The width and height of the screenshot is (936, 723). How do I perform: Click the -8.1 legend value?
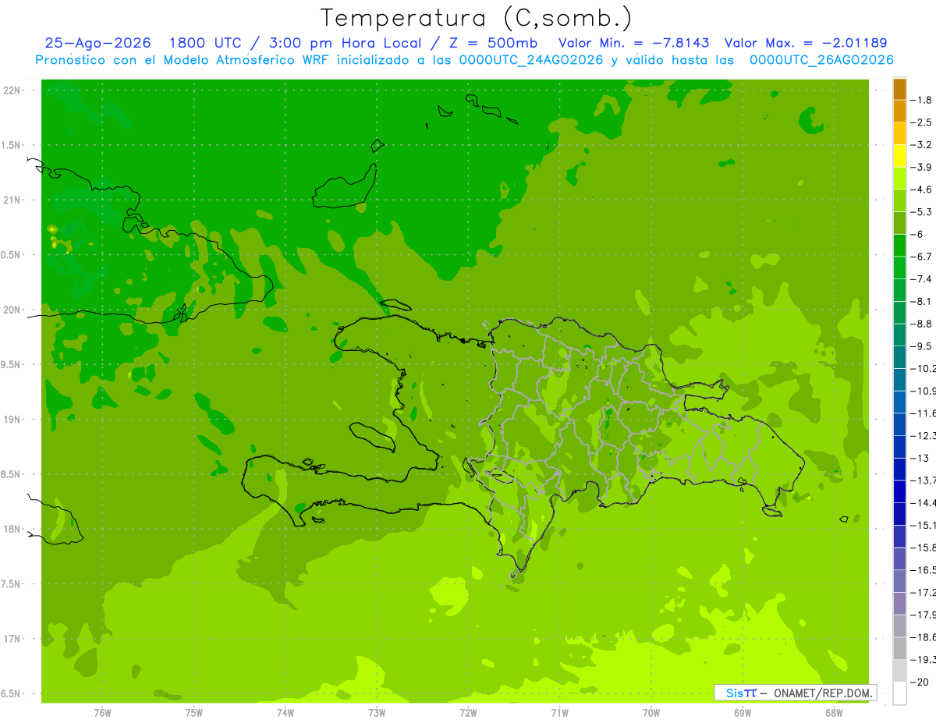pos(922,302)
